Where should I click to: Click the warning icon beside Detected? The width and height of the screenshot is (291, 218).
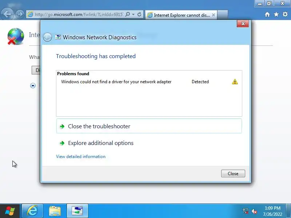pos(235,81)
